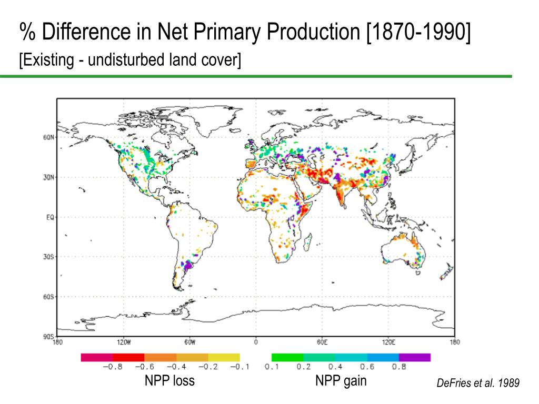Viewport: 539px width, 404px height.
Task: Click the magenta legend swatch below -0.8
Action: pyautogui.click(x=97, y=357)
